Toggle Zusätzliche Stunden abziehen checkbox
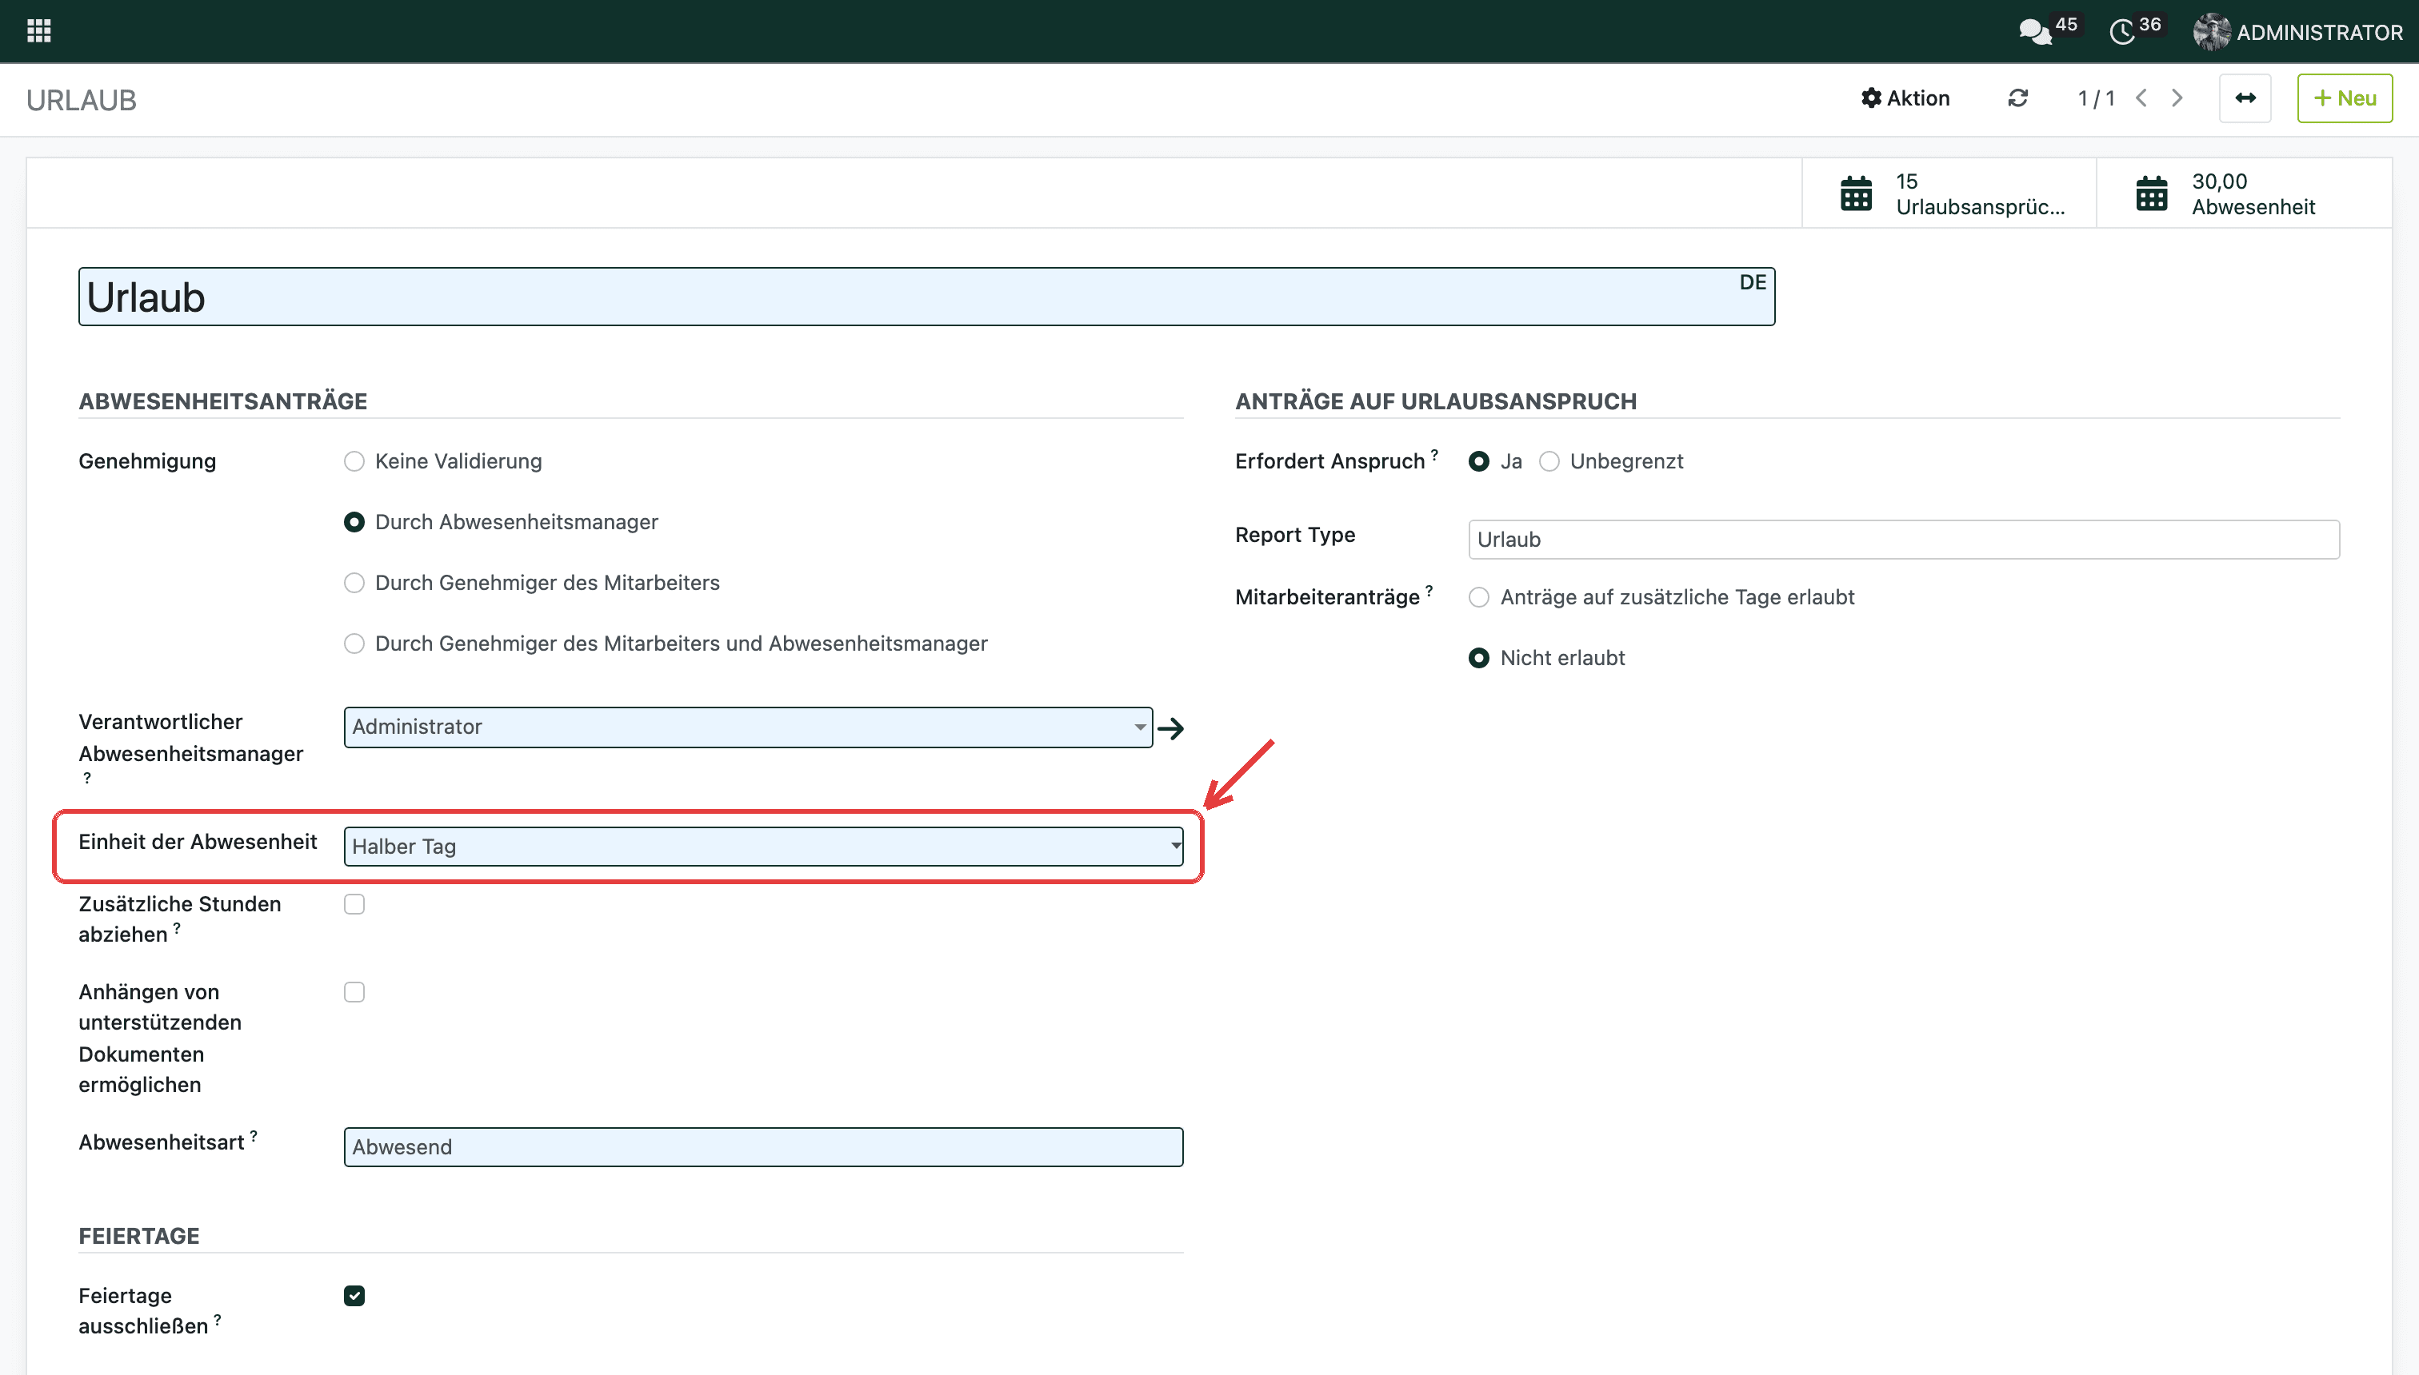The image size is (2419, 1375). [x=354, y=905]
